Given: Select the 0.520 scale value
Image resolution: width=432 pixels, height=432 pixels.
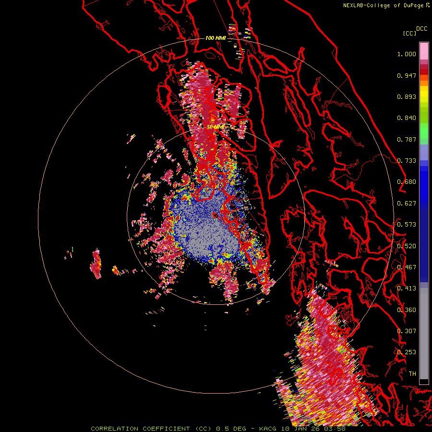Looking at the screenshot, I should tap(407, 246).
